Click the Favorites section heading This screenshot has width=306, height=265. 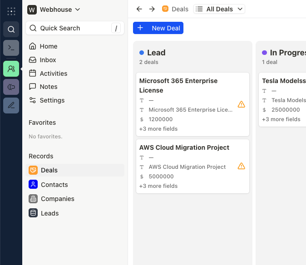42,123
